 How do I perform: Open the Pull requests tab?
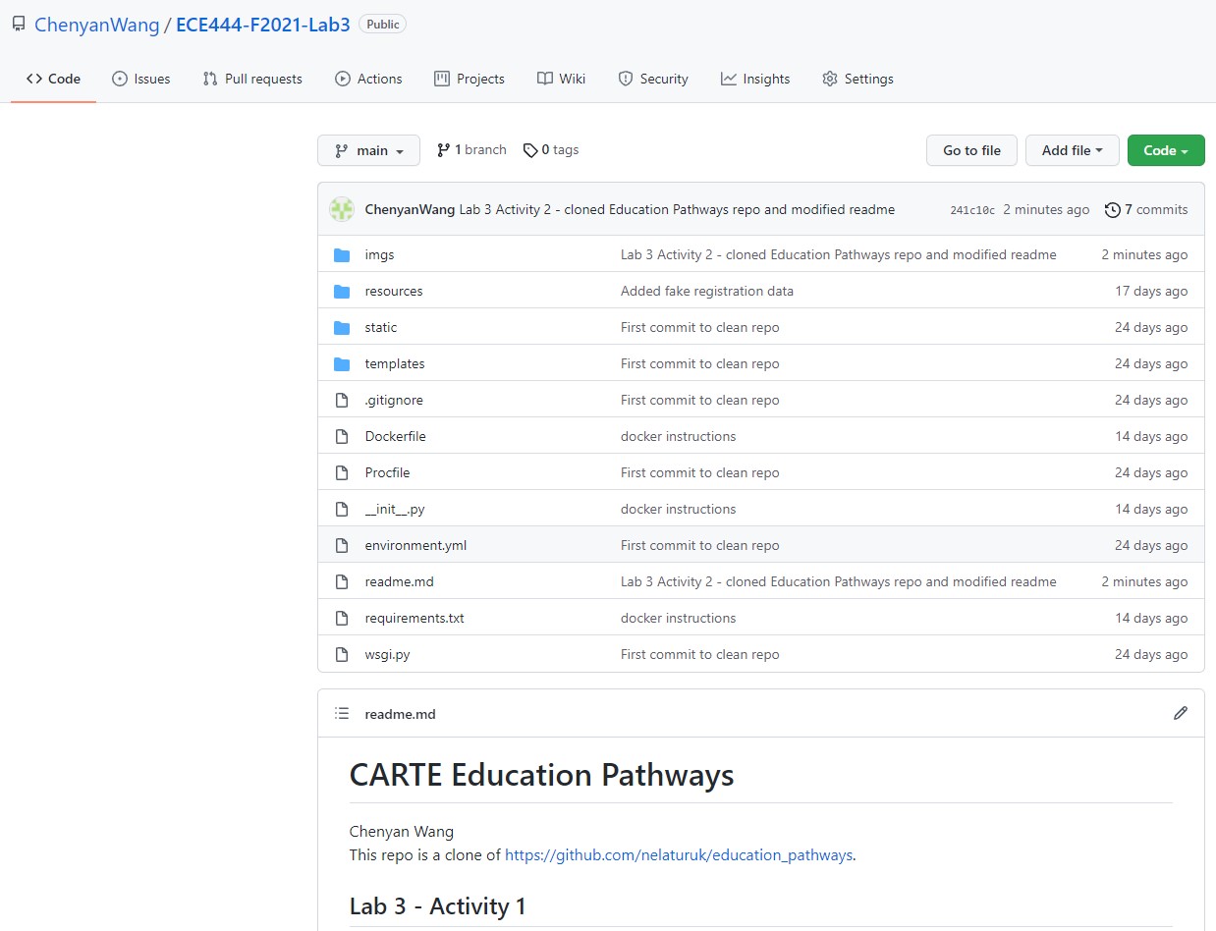[252, 79]
